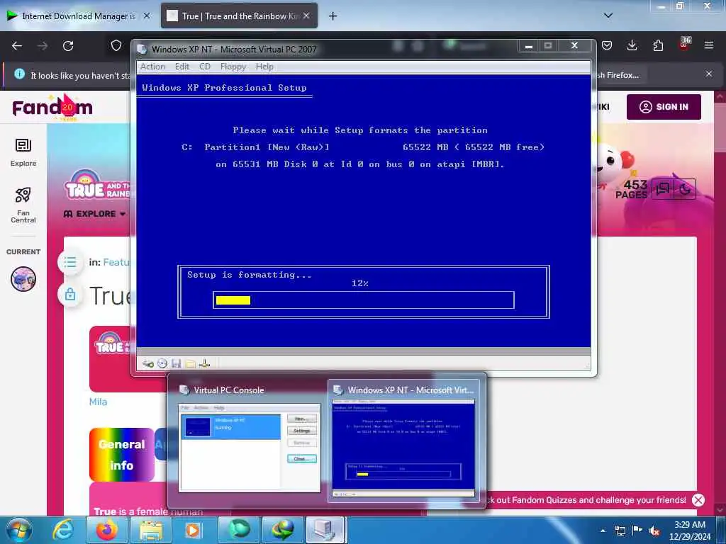
Task: Click the tracking protection shield icon
Action: pos(116,45)
